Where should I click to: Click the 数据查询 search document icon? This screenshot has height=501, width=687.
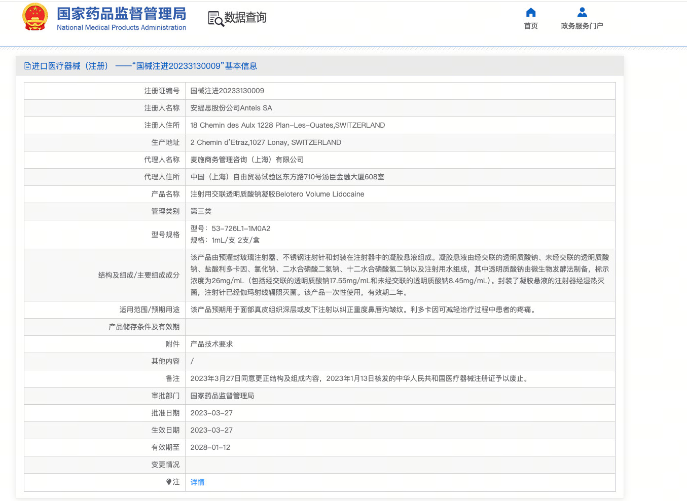click(x=216, y=18)
